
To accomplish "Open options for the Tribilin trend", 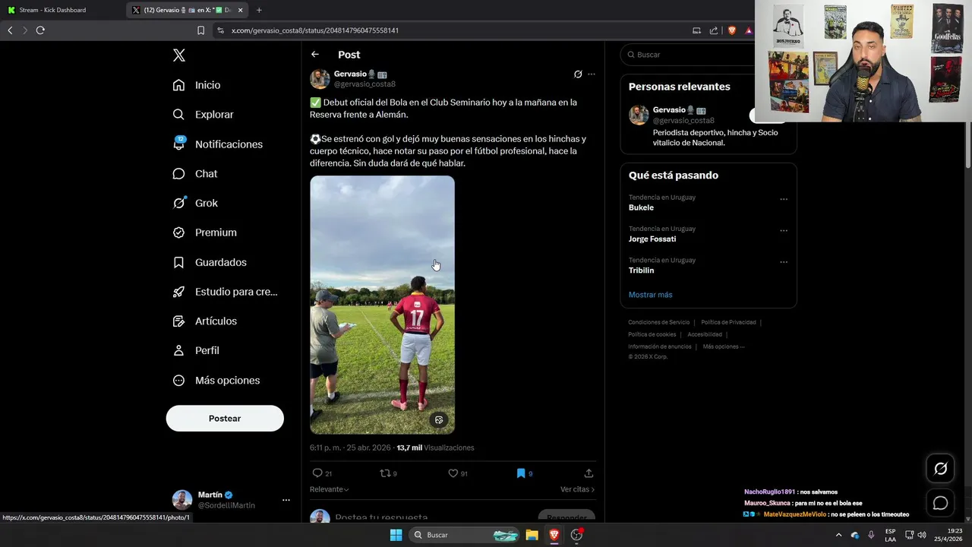I will click(x=784, y=262).
